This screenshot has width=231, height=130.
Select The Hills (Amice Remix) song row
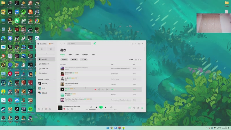[x=101, y=84]
